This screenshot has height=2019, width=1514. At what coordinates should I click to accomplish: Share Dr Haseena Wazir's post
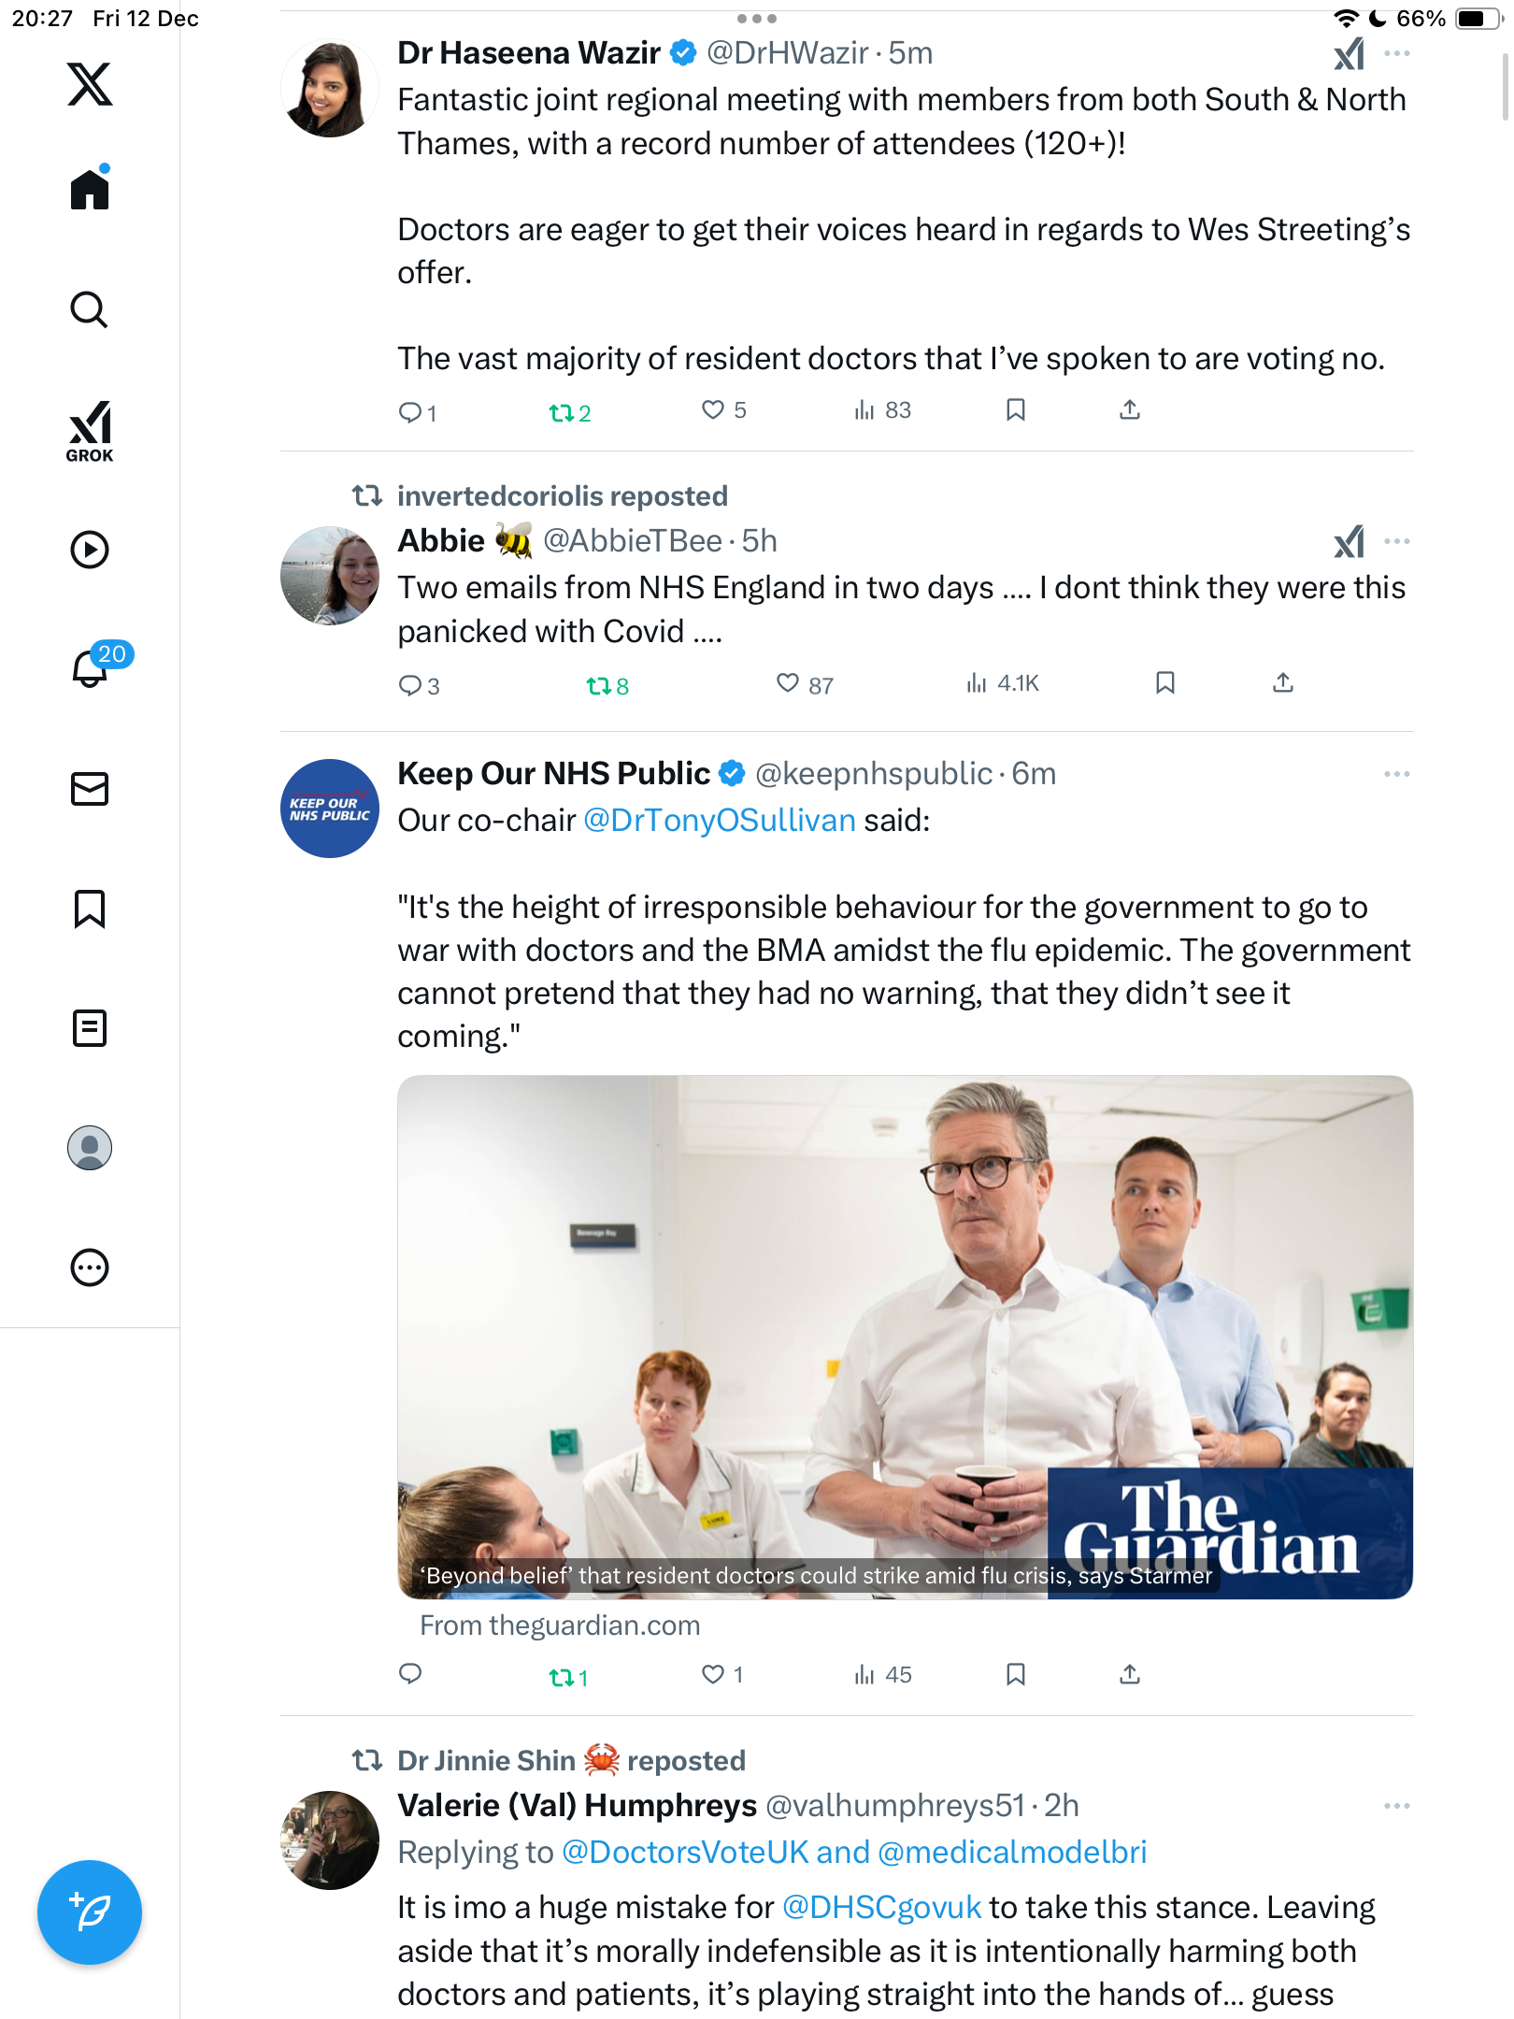click(x=1130, y=410)
